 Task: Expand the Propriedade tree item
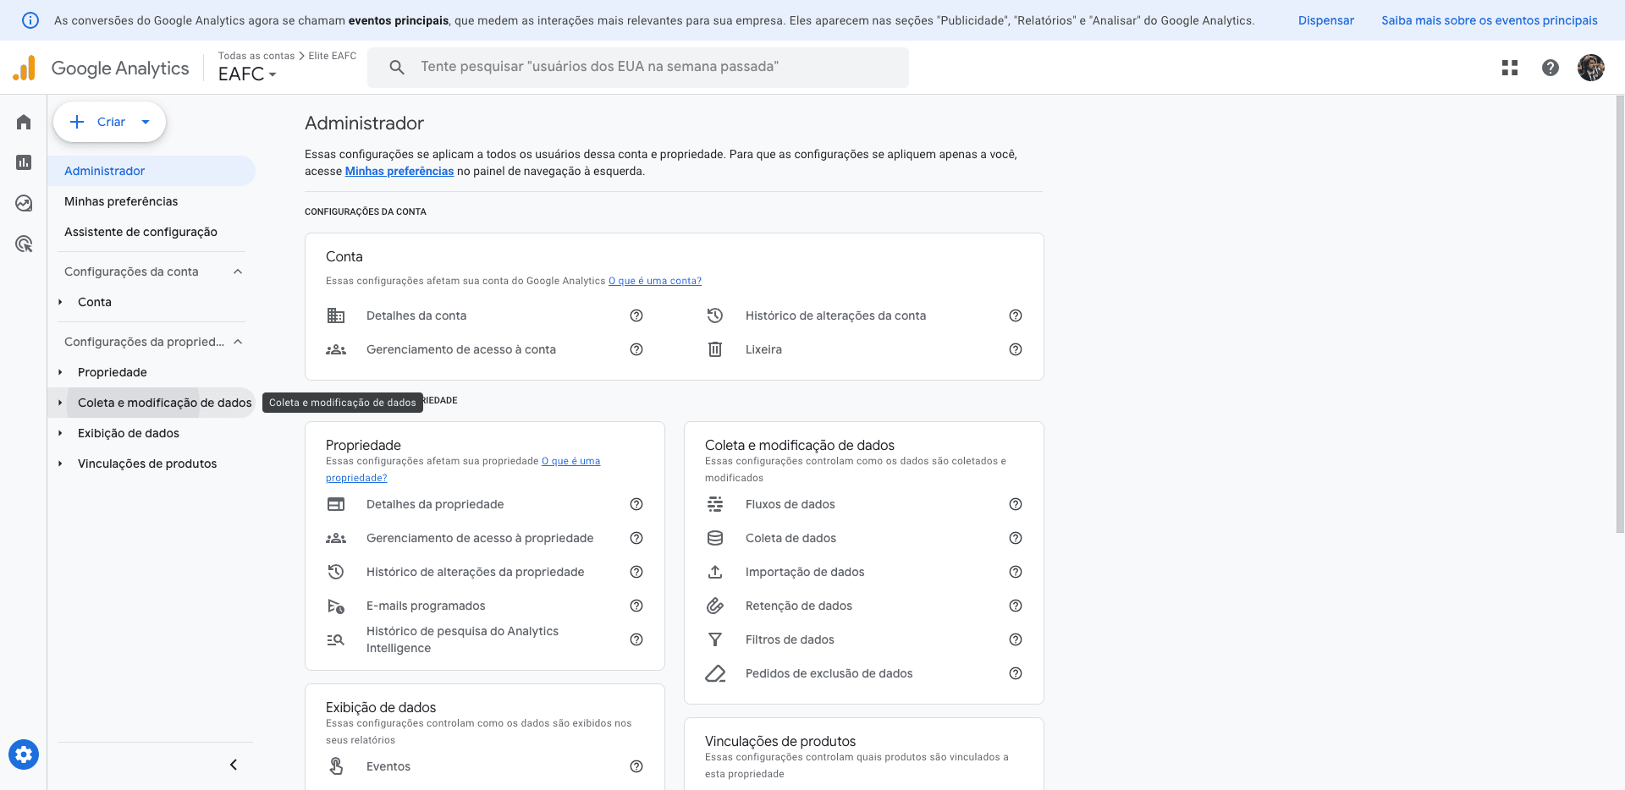click(x=60, y=372)
